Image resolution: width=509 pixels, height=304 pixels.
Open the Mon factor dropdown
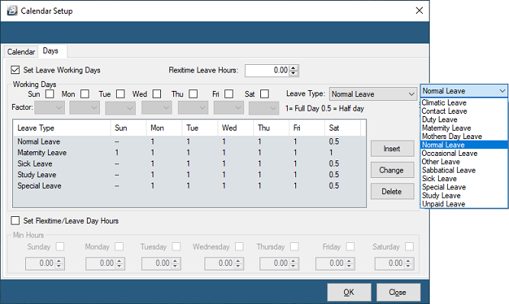pyautogui.click(x=85, y=108)
